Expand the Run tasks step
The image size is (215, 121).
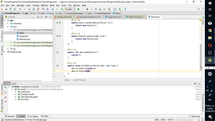15,99
